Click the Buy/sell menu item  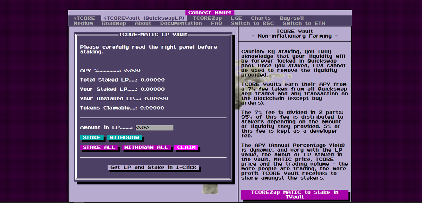292,18
